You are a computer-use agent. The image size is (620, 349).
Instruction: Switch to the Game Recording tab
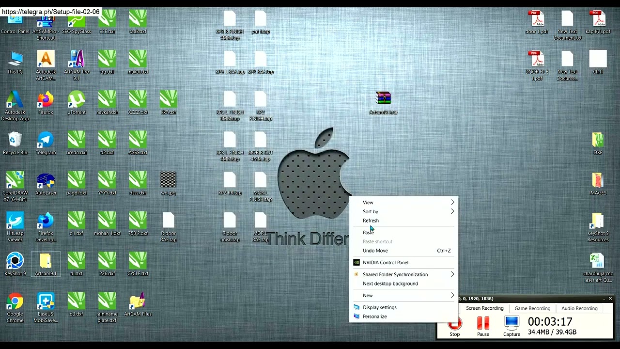[x=532, y=308]
